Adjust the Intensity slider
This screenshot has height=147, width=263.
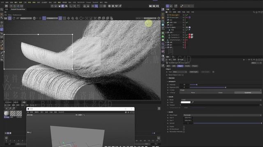(x=226, y=85)
